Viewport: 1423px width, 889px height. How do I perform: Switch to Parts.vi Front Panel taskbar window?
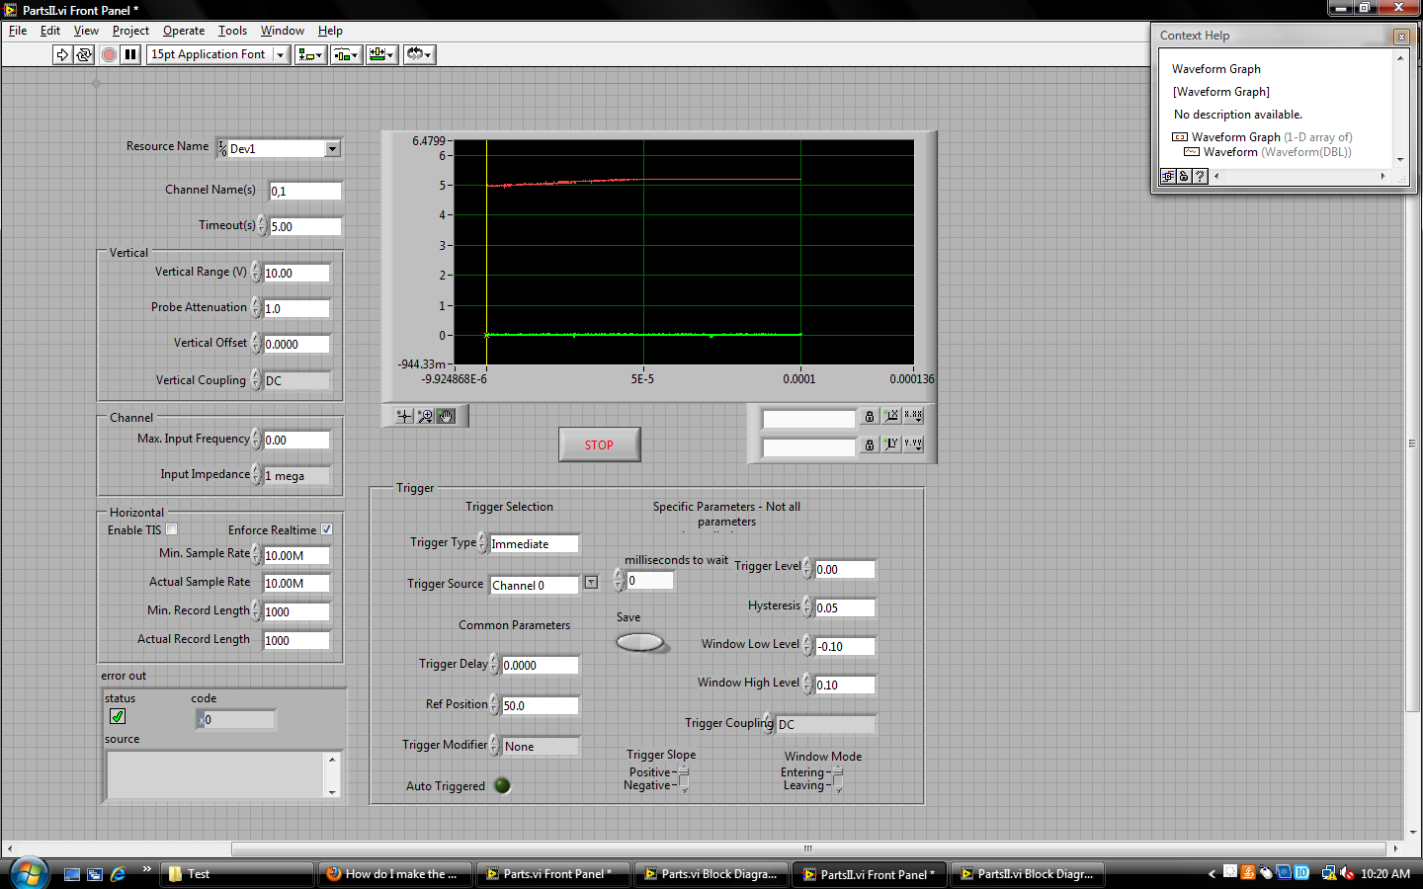pyautogui.click(x=552, y=874)
